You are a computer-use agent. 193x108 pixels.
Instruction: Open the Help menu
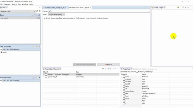pos(31,4)
